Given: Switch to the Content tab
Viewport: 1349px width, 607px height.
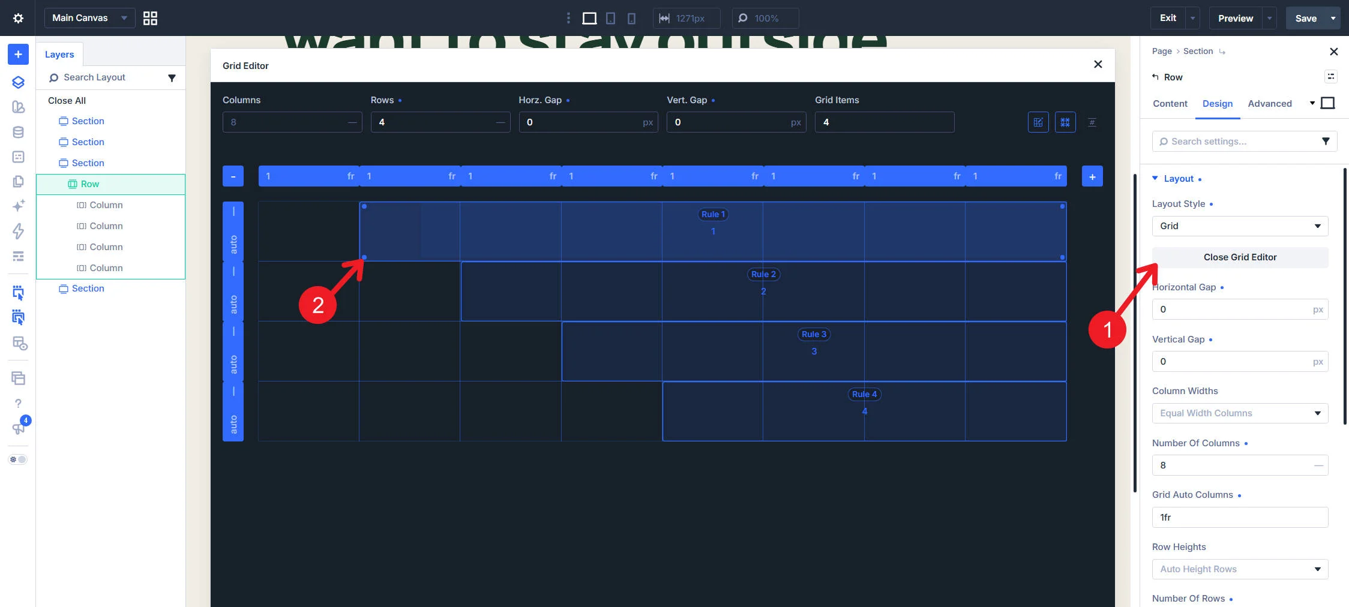Looking at the screenshot, I should (1170, 104).
